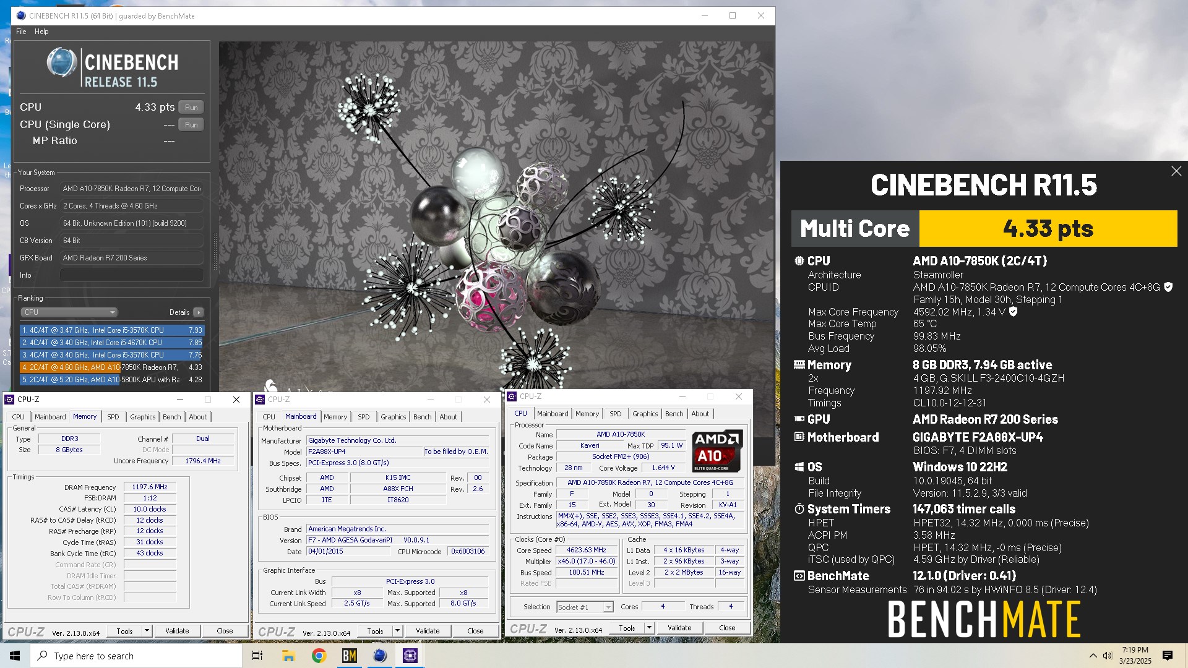Click the volume speaker tray icon
1188x668 pixels.
point(1108,656)
